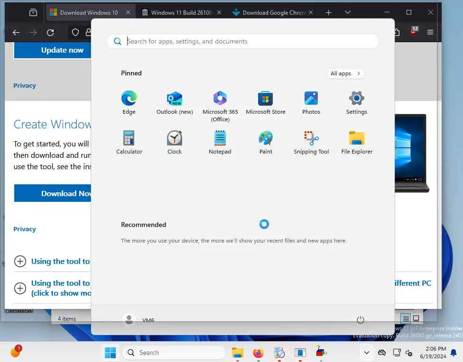Open the Paint app
The height and width of the screenshot is (362, 463).
(266, 143)
